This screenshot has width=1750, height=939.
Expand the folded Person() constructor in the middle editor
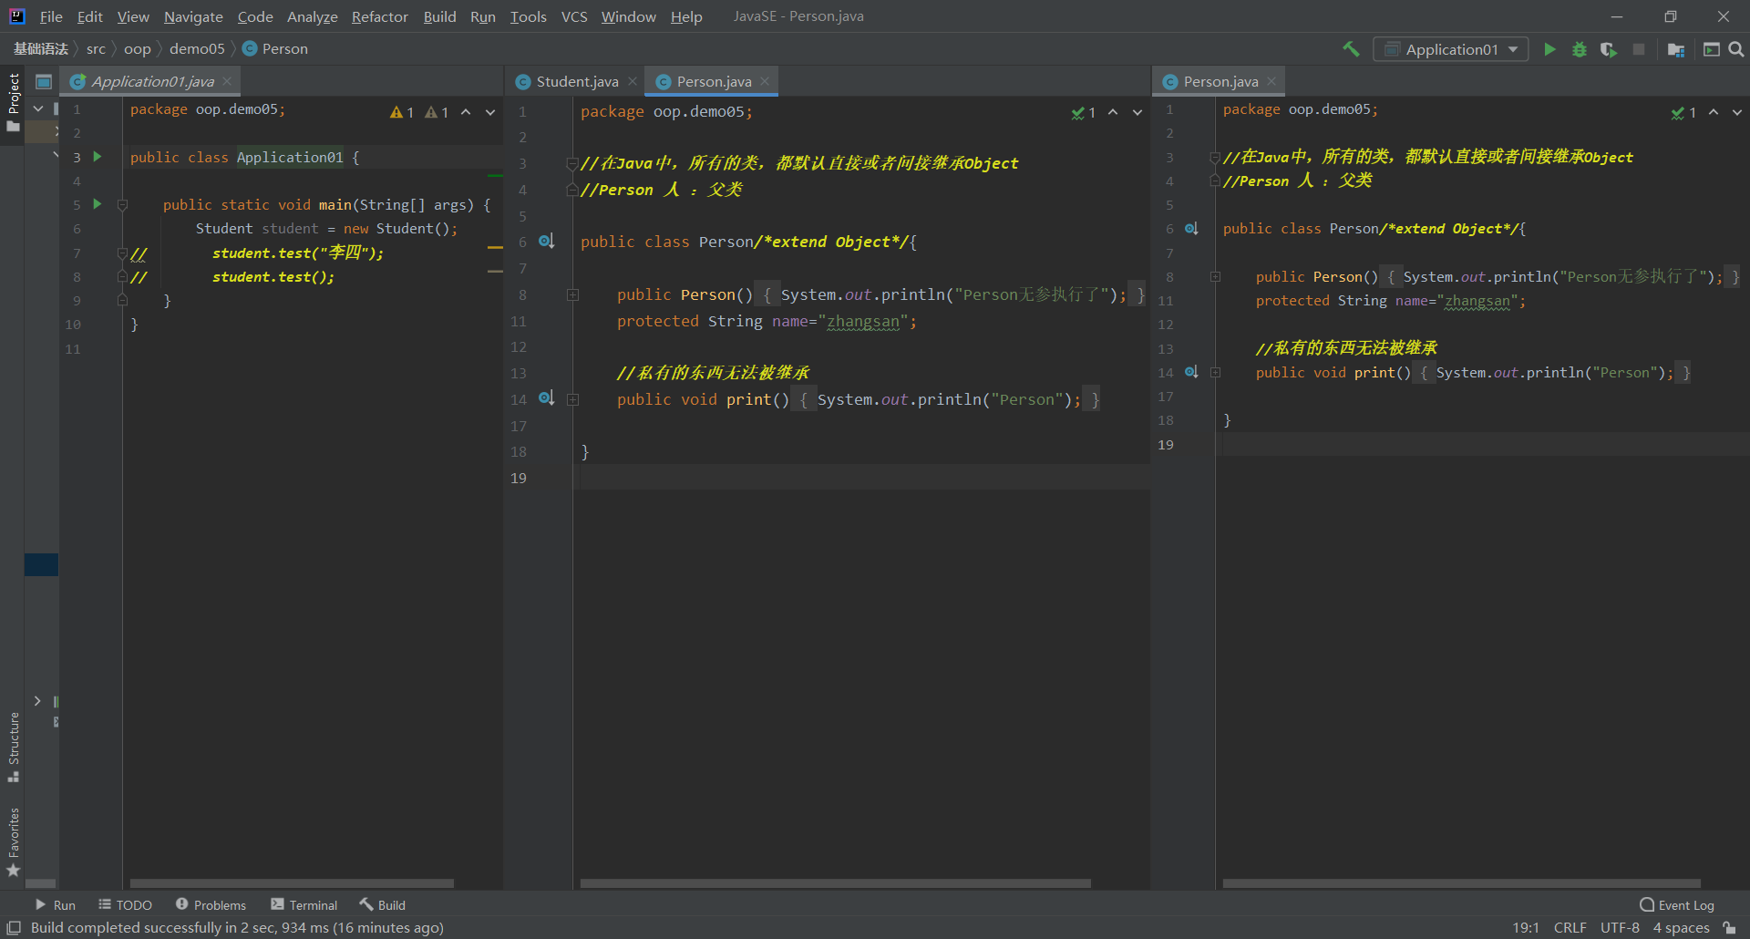(x=572, y=294)
